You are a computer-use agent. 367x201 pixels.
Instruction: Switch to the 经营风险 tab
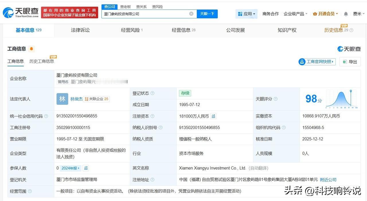132,30
